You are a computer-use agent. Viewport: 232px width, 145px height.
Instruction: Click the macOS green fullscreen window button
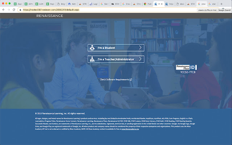coord(9,3)
